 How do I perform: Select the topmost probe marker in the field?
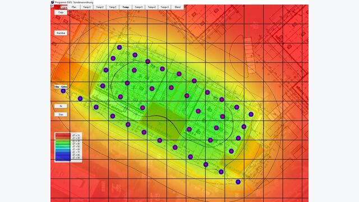tap(119, 47)
